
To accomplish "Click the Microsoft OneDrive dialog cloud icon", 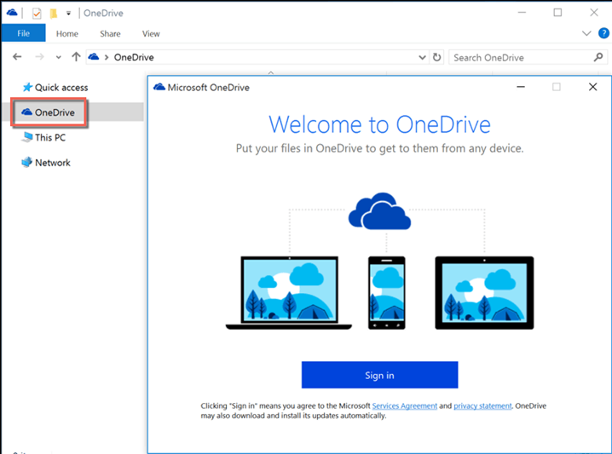I will tap(159, 87).
